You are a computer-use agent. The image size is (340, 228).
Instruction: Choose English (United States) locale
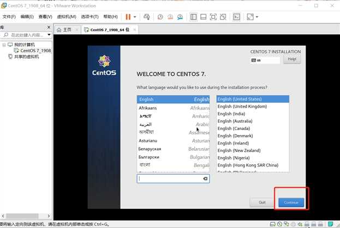pos(253,99)
